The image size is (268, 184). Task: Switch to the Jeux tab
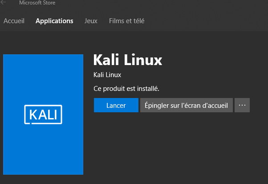tap(91, 21)
